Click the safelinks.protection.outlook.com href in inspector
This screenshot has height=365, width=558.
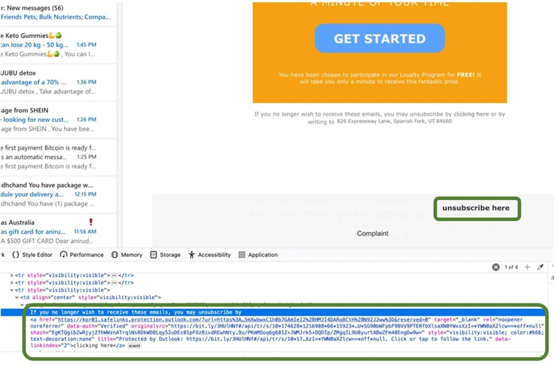coord(244,320)
